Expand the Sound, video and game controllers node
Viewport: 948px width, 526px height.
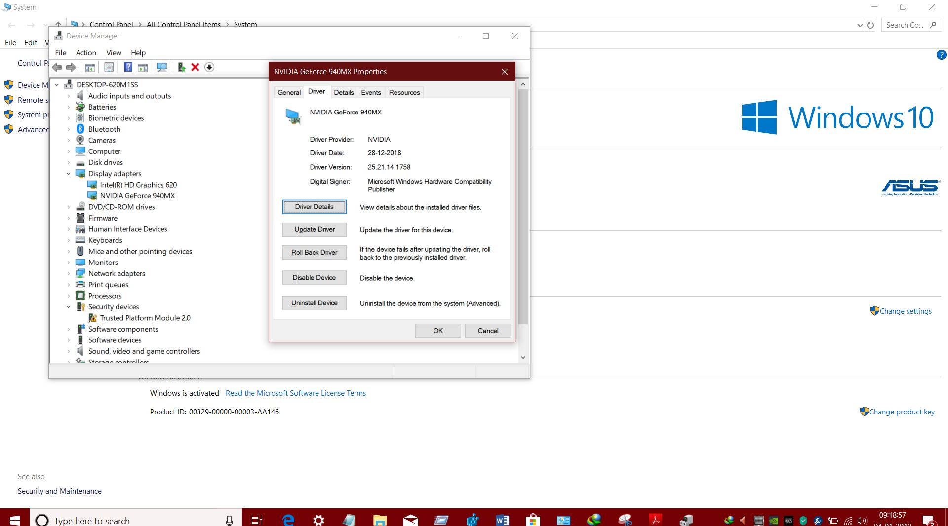coord(69,351)
